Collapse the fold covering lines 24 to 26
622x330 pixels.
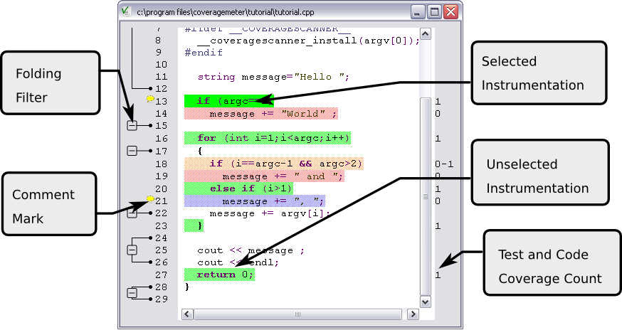132,250
